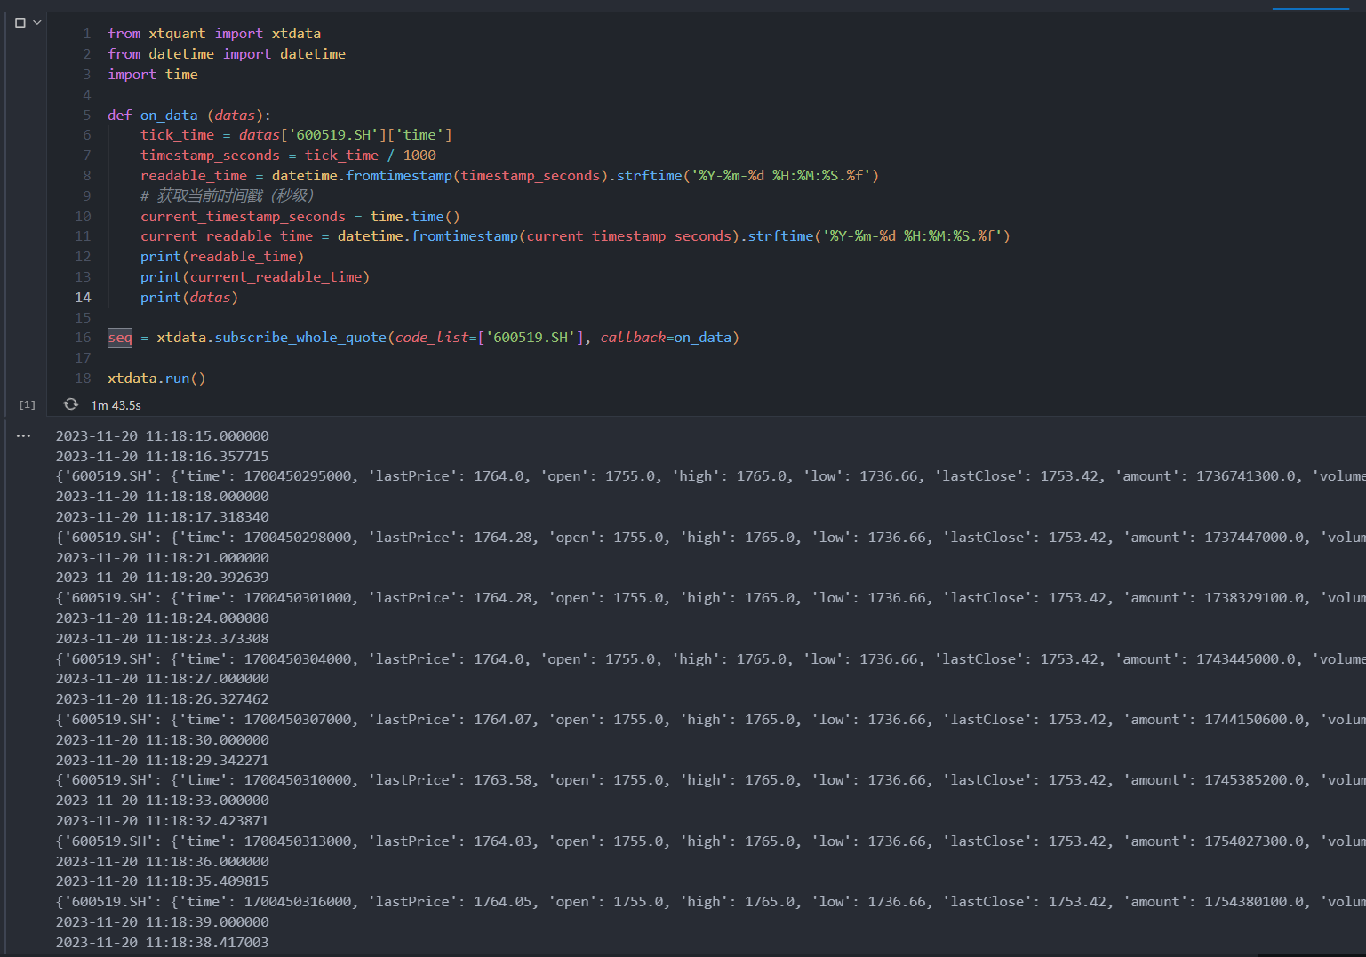Click output line 2023-11-20 11:18:15.000000
1366x957 pixels.
tap(163, 436)
